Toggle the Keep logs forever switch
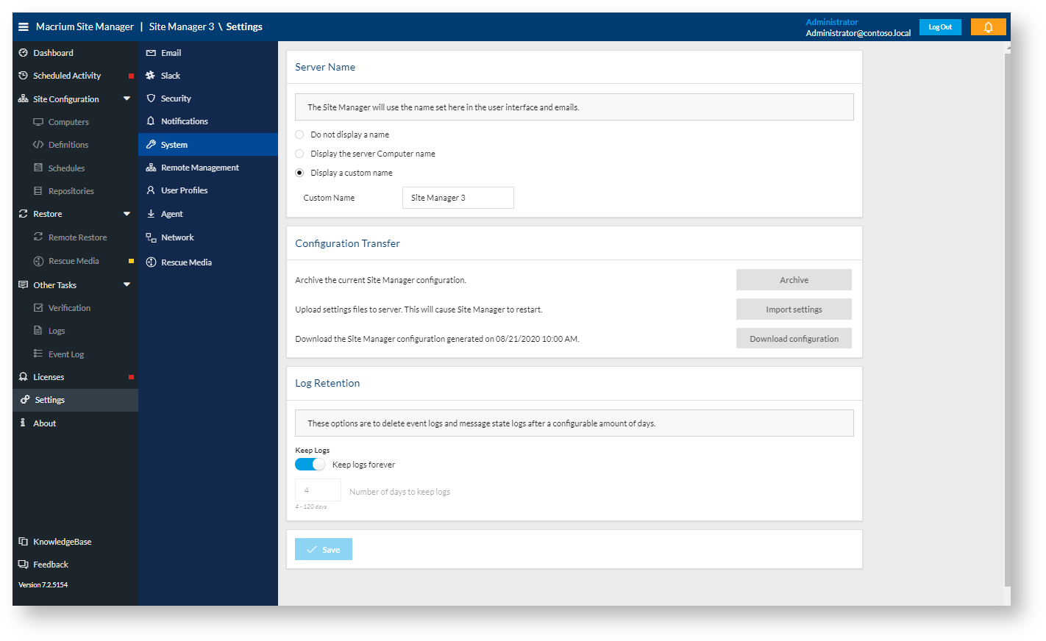The width and height of the screenshot is (1046, 641). point(310,465)
